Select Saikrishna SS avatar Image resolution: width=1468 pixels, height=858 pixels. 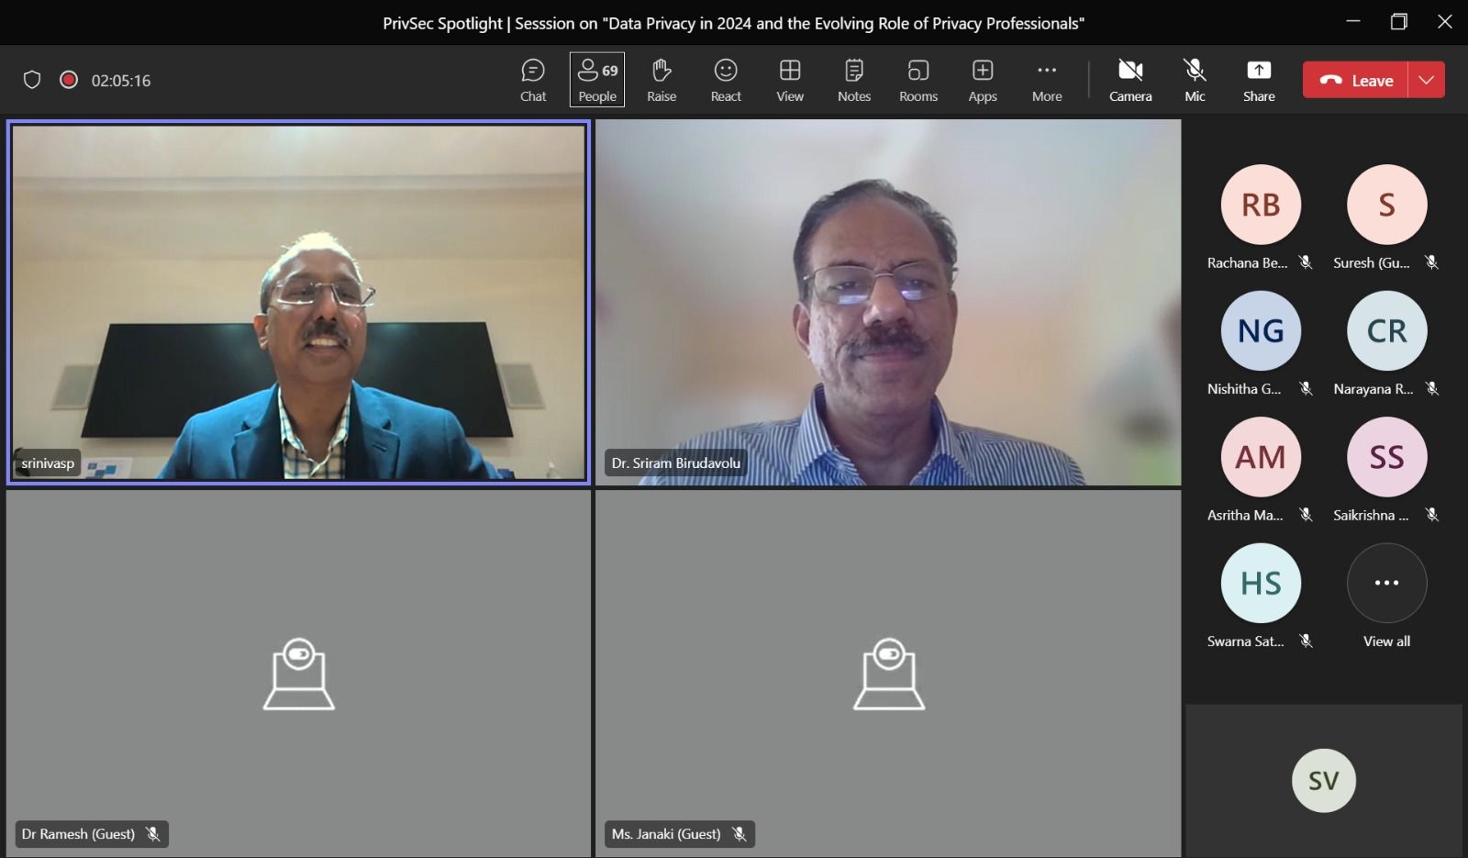pyautogui.click(x=1386, y=457)
